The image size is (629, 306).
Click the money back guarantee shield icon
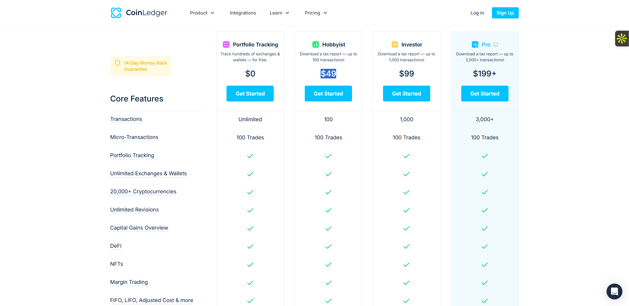117,63
